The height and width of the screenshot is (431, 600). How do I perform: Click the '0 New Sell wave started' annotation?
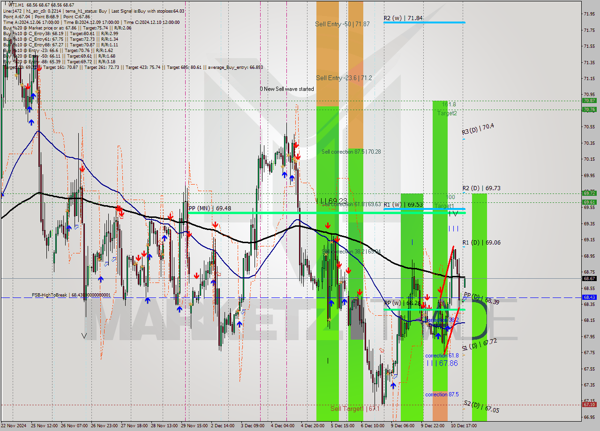coord(287,89)
